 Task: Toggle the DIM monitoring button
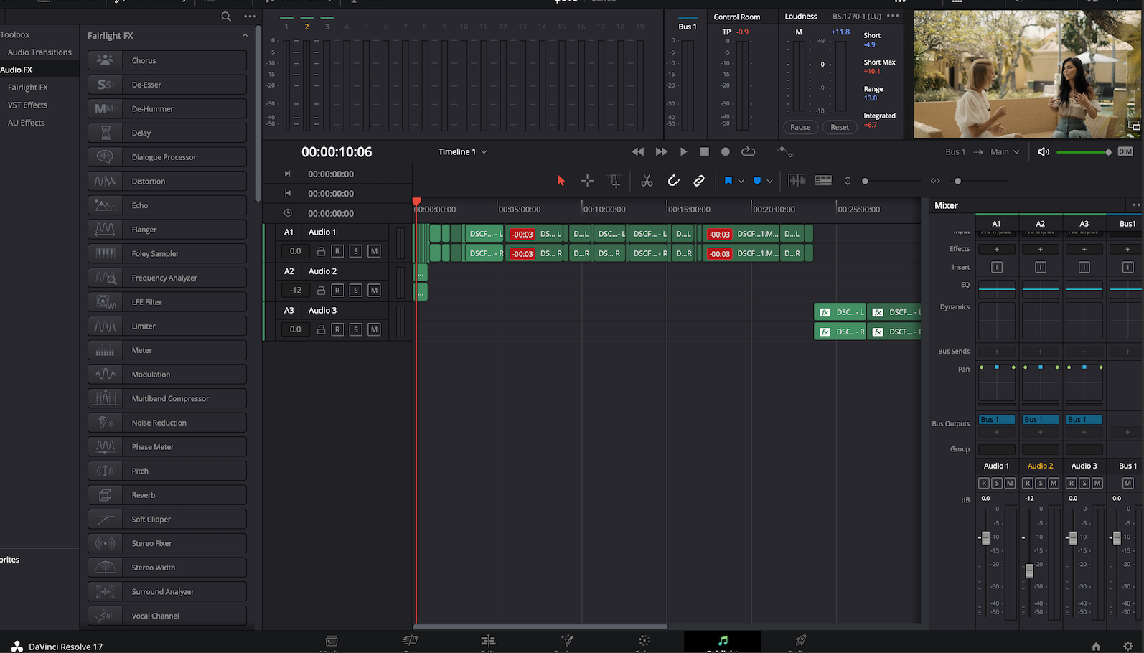click(1125, 151)
